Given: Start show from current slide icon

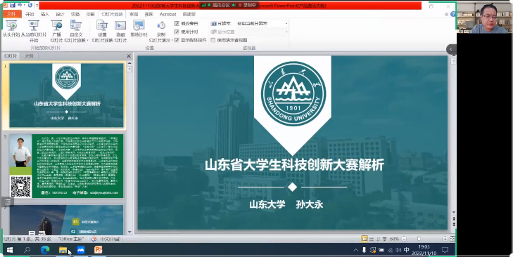Looking at the screenshot, I should pyautogui.click(x=34, y=25).
